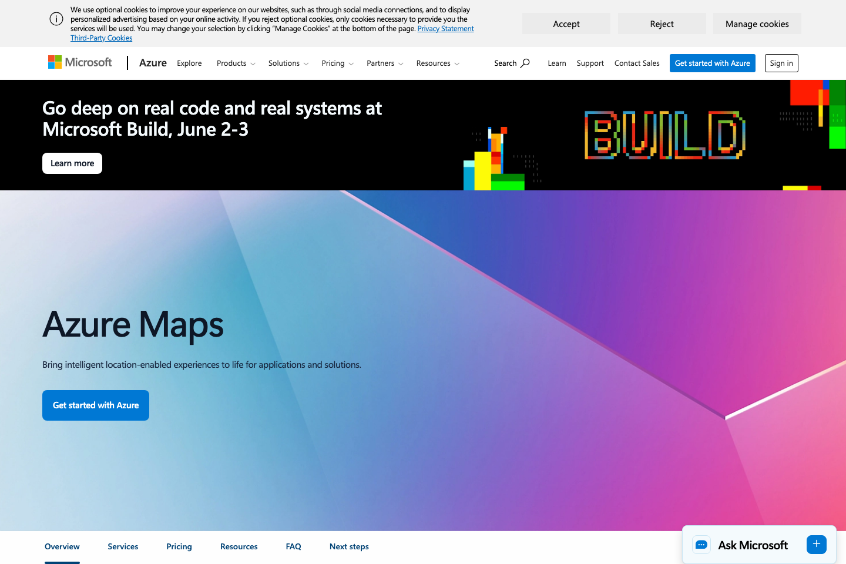Open the Ask Microsoft chat bubble icon

click(701, 545)
